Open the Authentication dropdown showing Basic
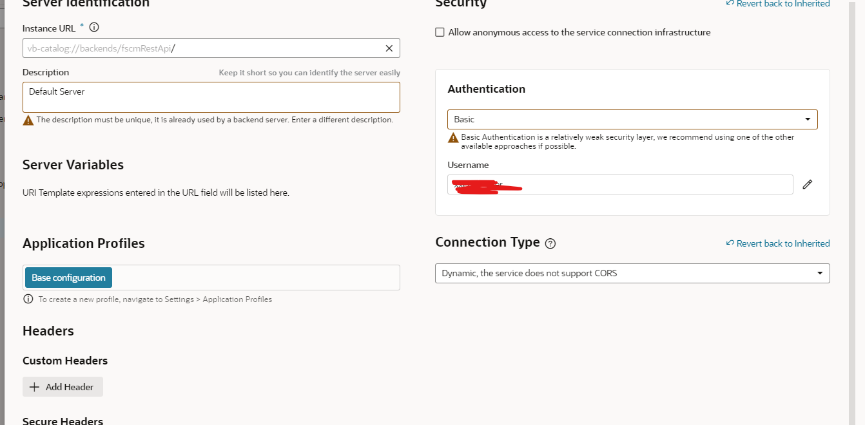 [x=632, y=120]
